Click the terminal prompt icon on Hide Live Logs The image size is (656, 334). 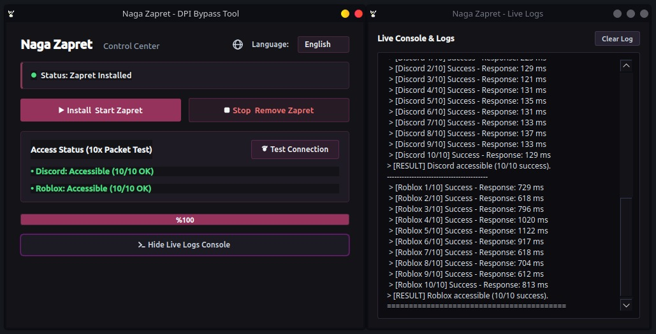pos(142,245)
